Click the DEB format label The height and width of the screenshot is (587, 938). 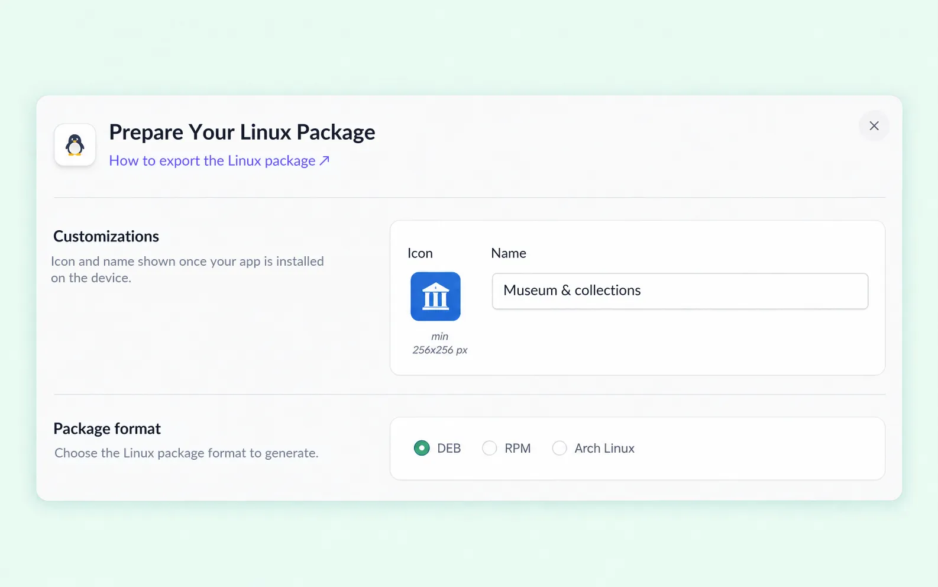(449, 449)
